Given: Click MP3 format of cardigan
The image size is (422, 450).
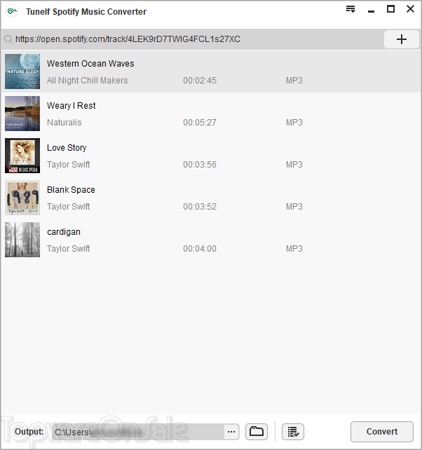Looking at the screenshot, I should pyautogui.click(x=294, y=249).
